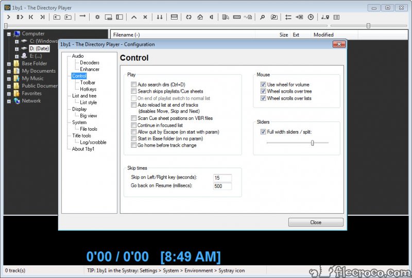
Task: Expand the Public Documents tree node
Action: coord(9,86)
